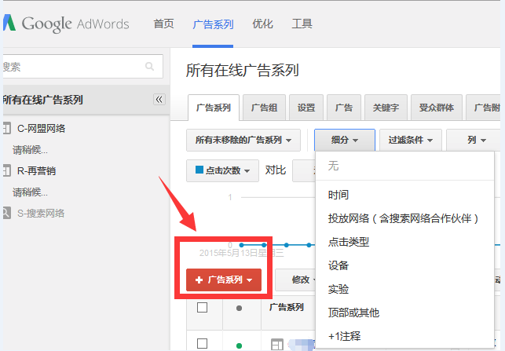Open the 修改 edit dropdown
Screen dimensions: 505x351
[x=296, y=280]
